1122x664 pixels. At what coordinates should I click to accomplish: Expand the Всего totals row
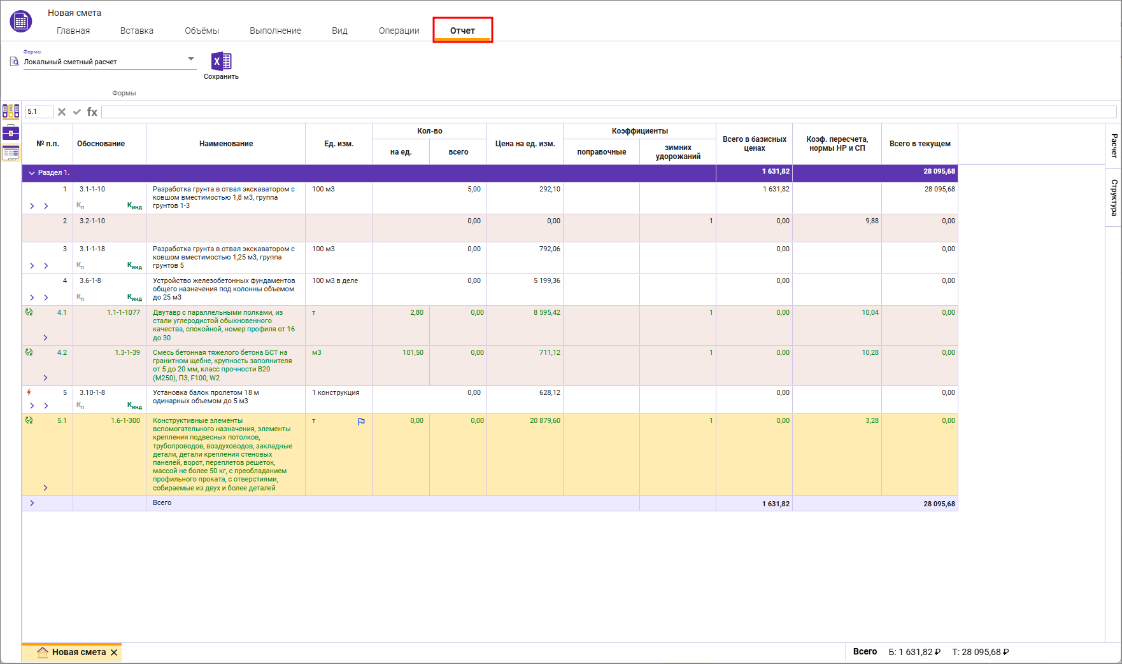point(32,503)
